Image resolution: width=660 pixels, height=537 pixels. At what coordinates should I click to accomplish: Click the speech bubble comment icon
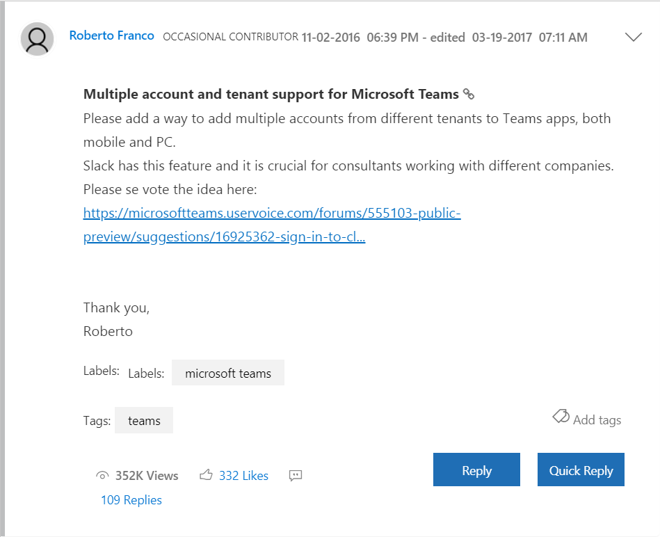(x=296, y=476)
